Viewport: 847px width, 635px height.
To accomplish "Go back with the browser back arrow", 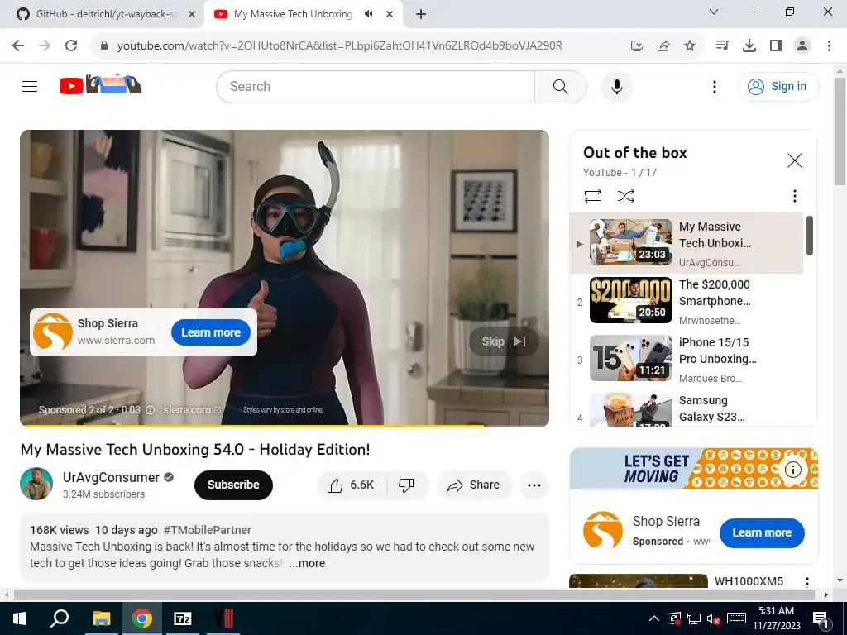I will click(x=18, y=45).
